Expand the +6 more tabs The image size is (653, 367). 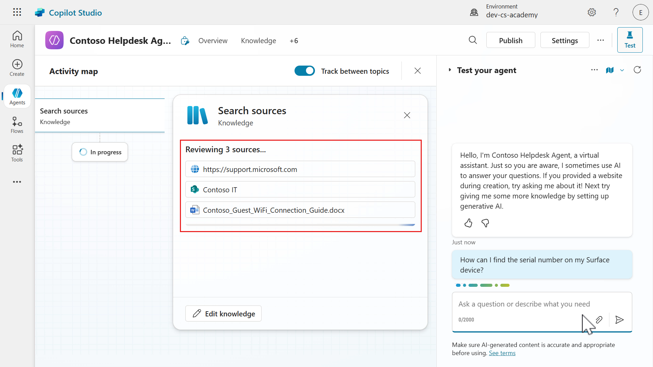[294, 41]
